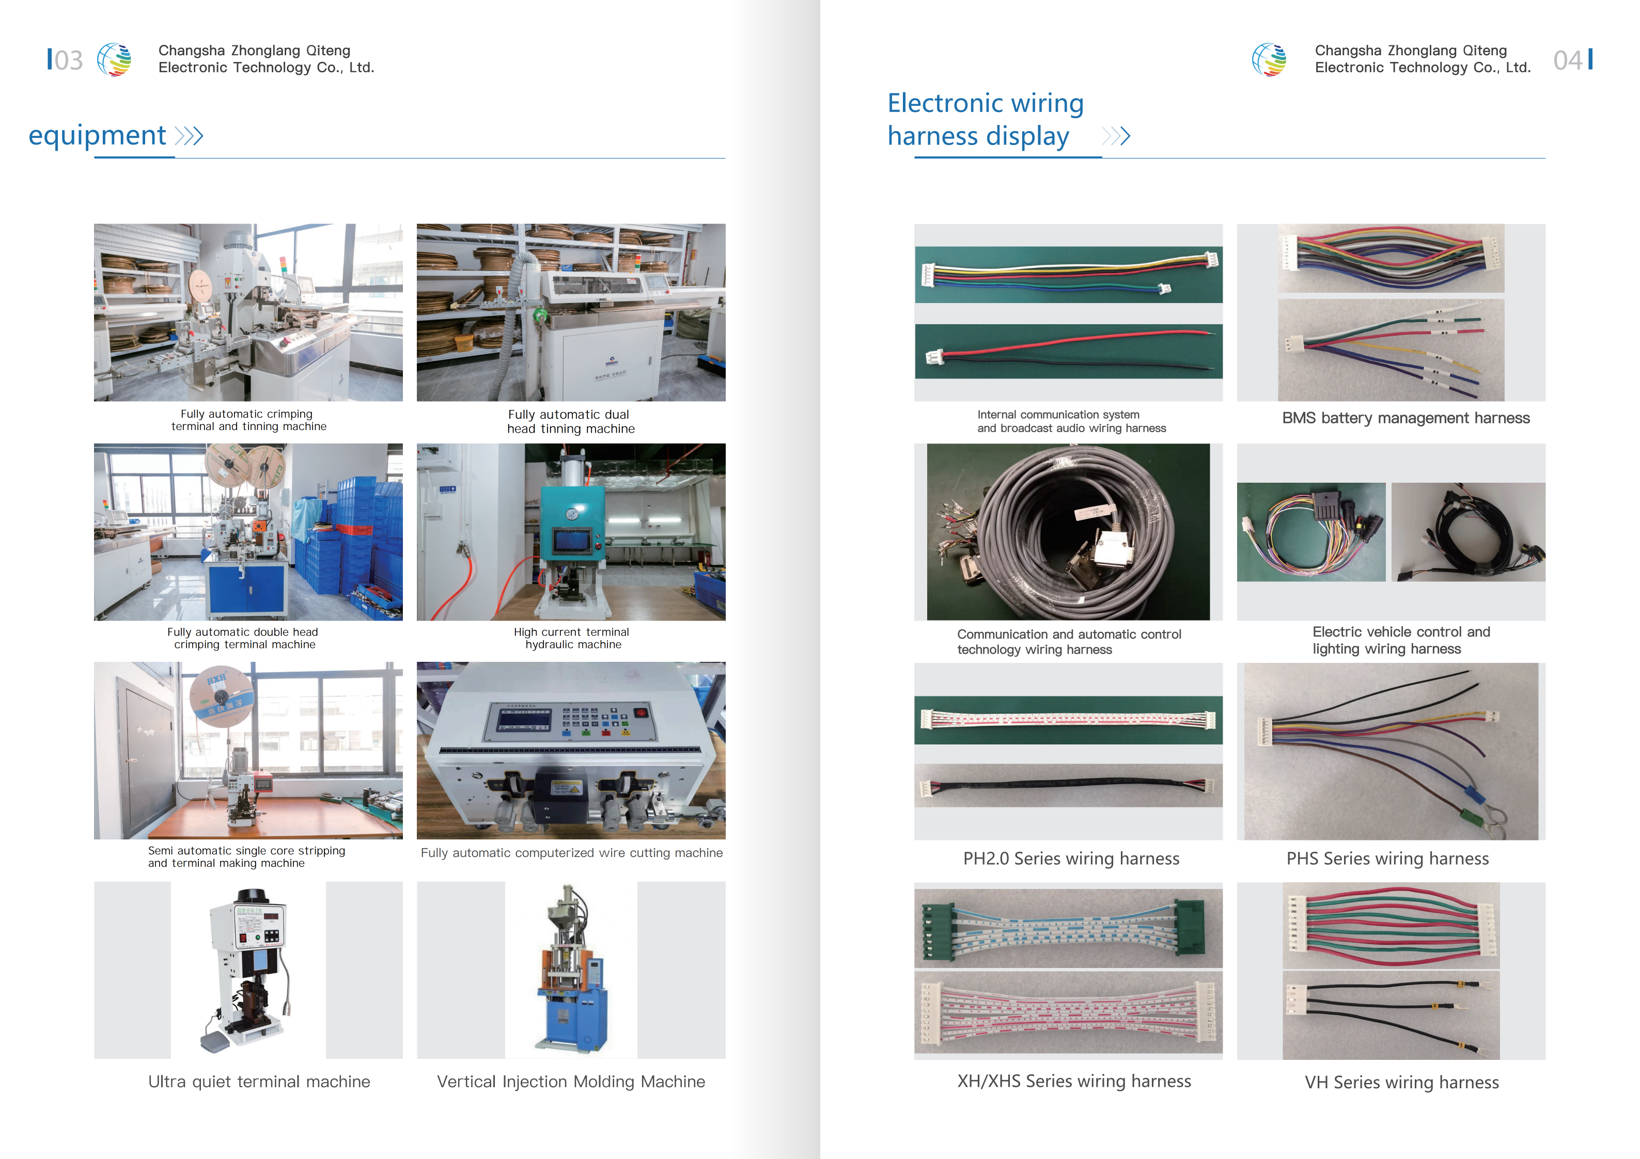Click the VH Series wiring harness caption
The width and height of the screenshot is (1640, 1159).
click(x=1401, y=1082)
